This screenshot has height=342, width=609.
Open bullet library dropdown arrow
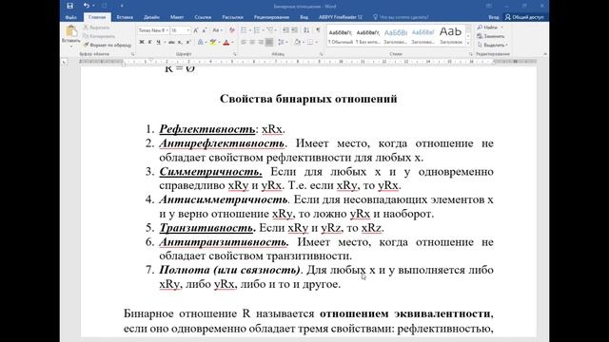point(249,30)
